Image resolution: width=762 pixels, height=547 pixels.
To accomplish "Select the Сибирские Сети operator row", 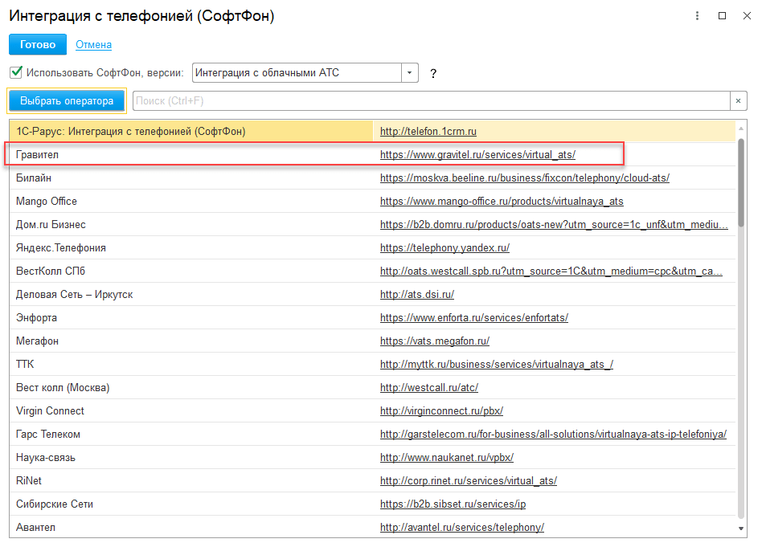I will [x=372, y=504].
